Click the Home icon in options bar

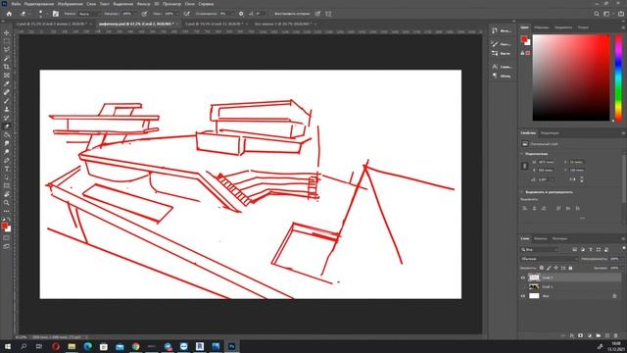9,14
